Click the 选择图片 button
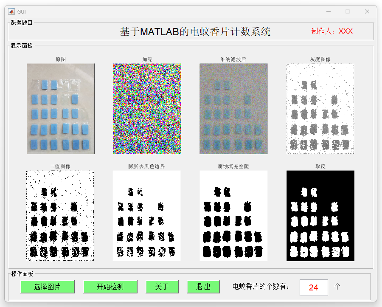The image size is (382, 307). click(x=48, y=287)
